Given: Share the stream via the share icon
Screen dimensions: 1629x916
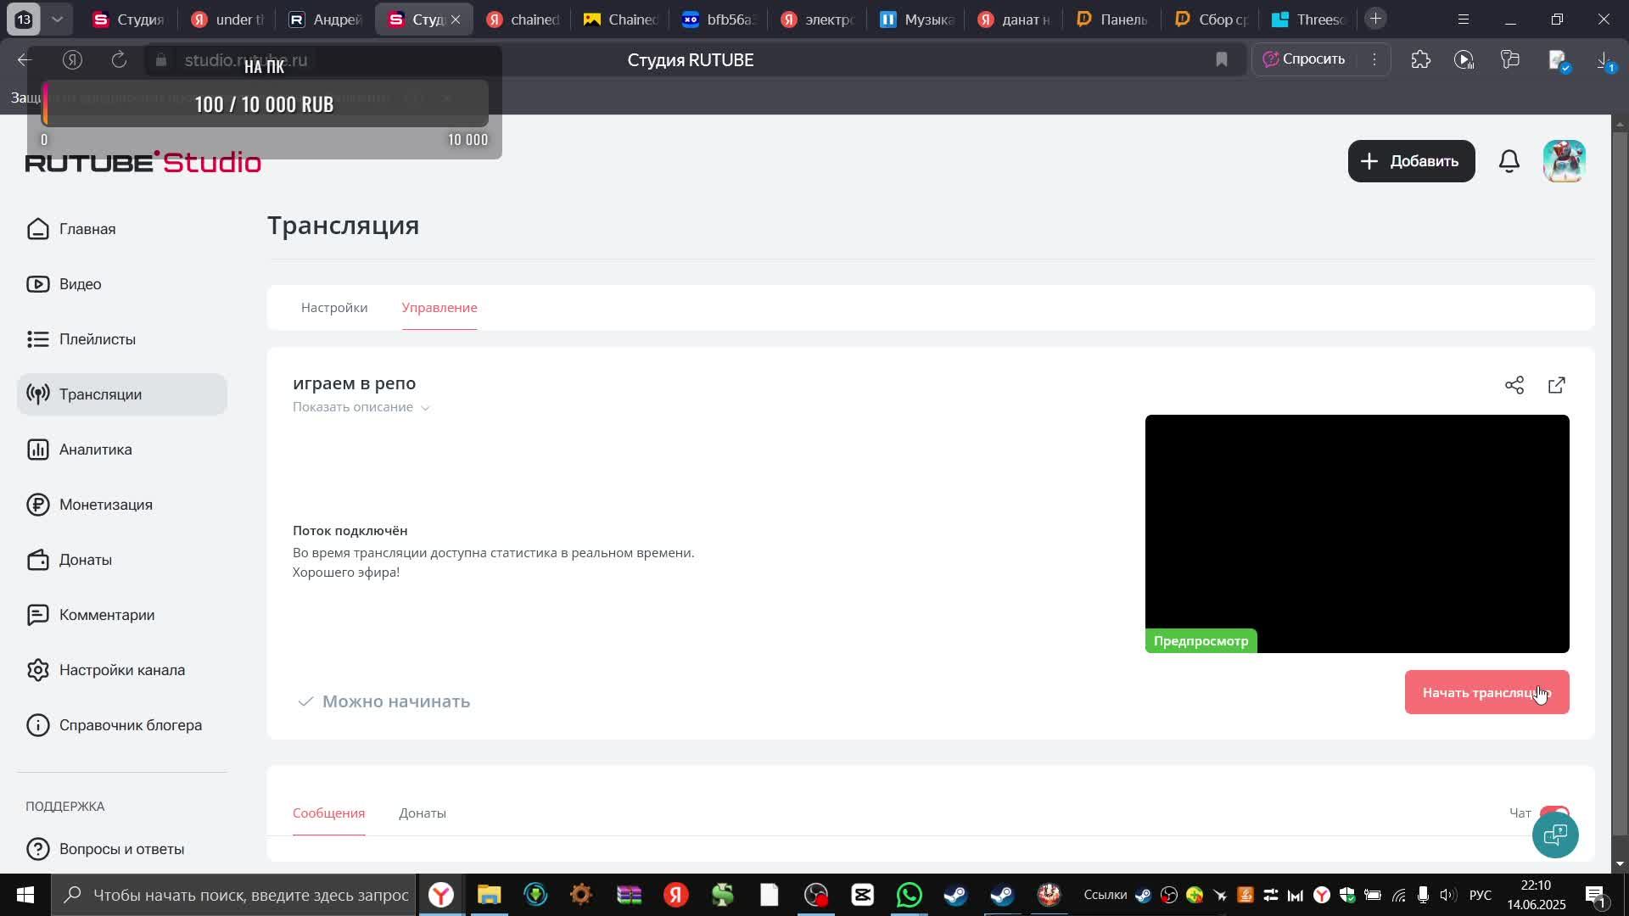Looking at the screenshot, I should [x=1514, y=386].
